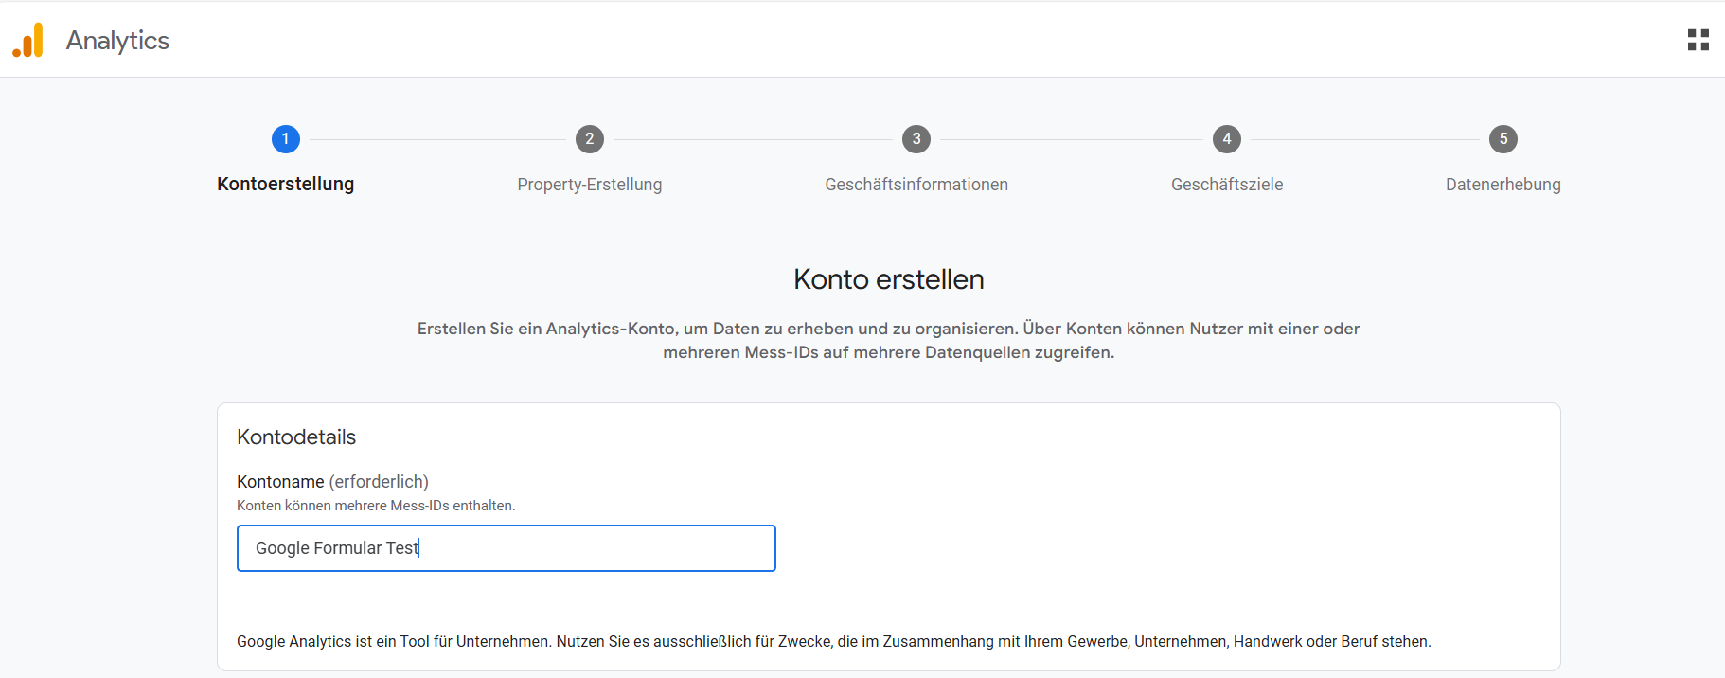The image size is (1725, 678).
Task: Open the Kontoerstellung step label
Action: pos(285,184)
